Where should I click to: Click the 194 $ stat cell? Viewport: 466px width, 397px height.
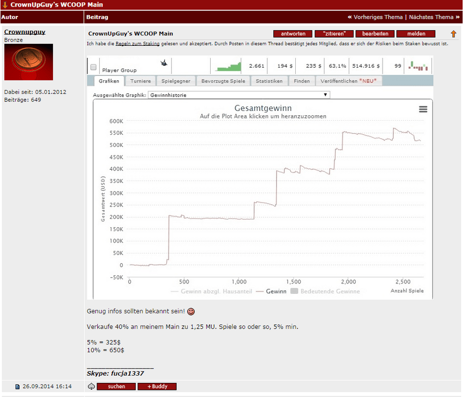[x=285, y=66]
